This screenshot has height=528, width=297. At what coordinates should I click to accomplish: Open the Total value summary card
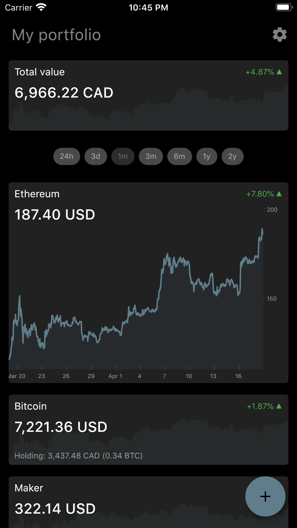[x=148, y=95]
